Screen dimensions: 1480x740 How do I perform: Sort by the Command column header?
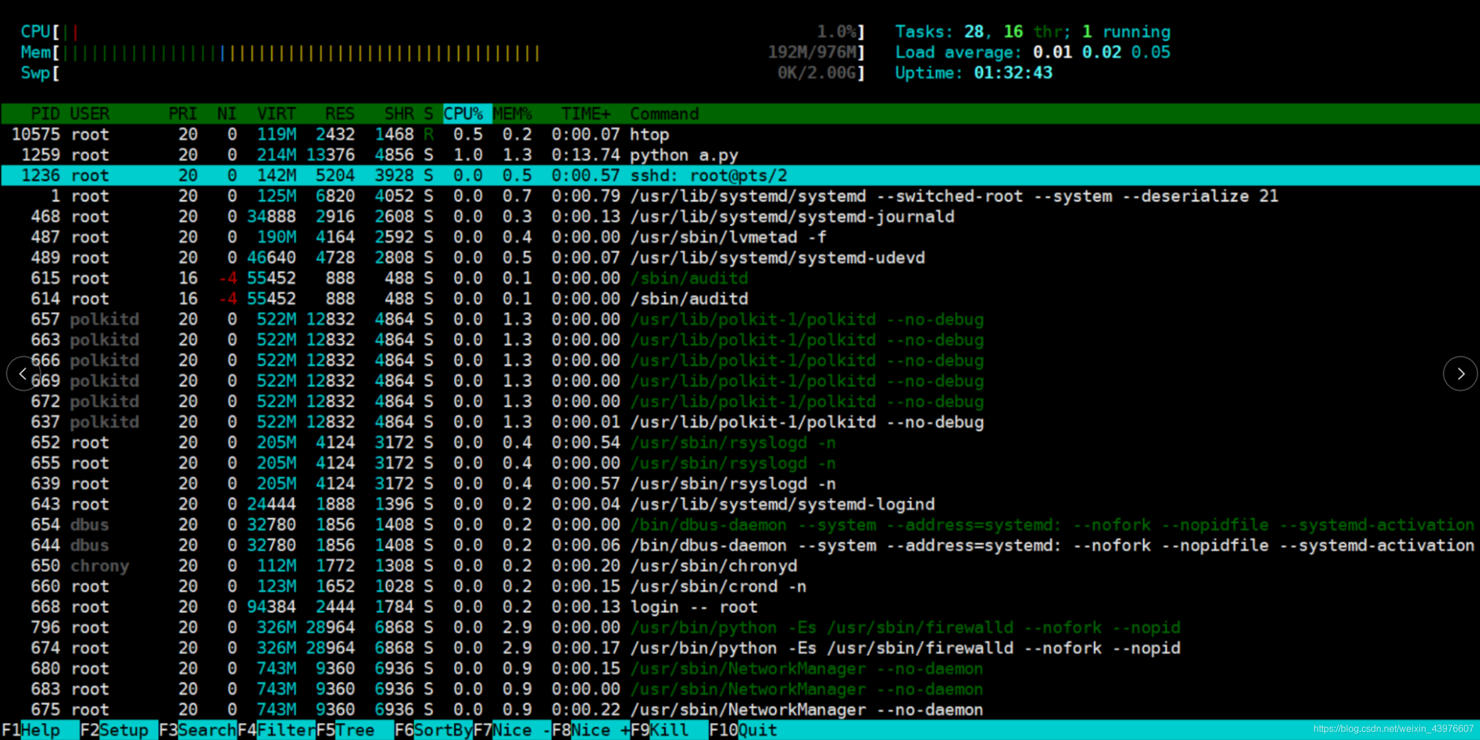[664, 113]
